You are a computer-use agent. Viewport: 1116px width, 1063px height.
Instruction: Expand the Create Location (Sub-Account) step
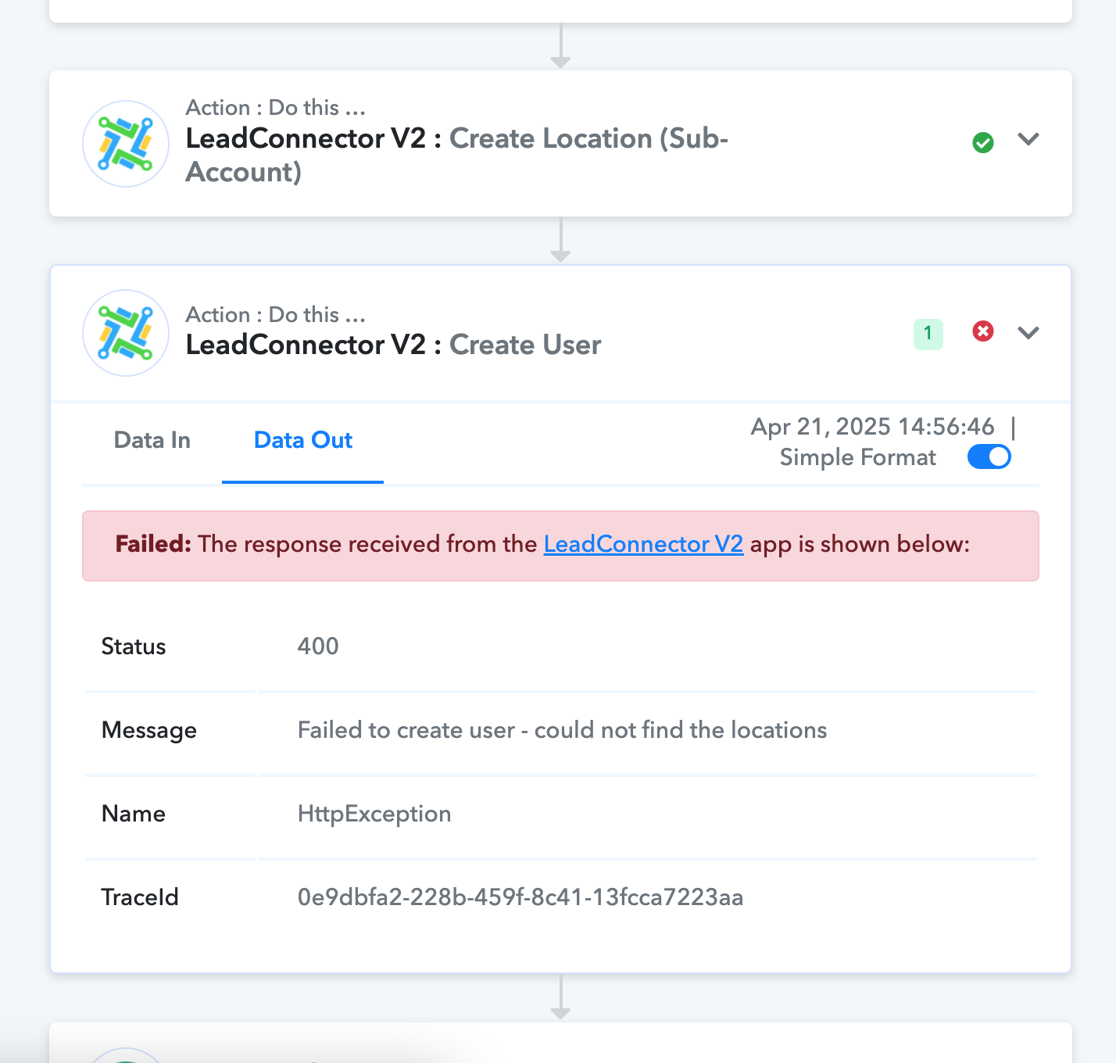point(1028,139)
